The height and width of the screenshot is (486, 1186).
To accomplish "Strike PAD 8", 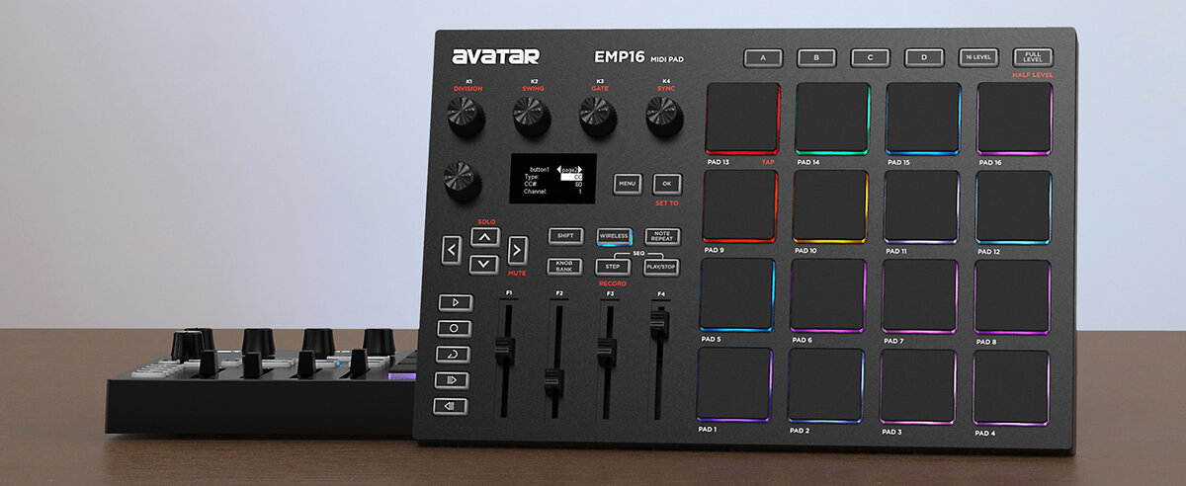I will coord(1012,297).
